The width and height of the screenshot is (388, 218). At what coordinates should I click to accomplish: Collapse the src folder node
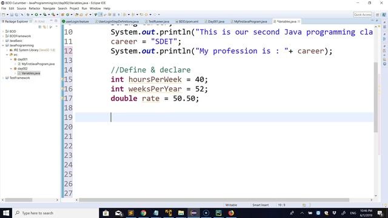click(7, 54)
